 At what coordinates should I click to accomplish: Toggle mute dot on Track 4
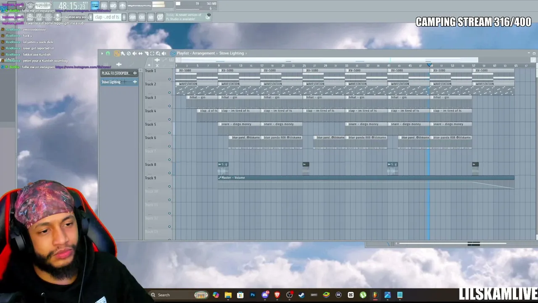(x=169, y=120)
